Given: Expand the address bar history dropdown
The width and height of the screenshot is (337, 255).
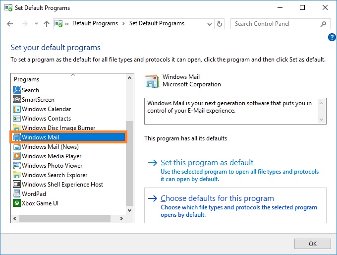Looking at the screenshot, I should [x=210, y=24].
